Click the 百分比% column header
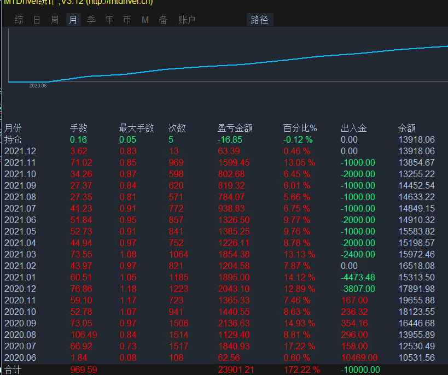Screen dimensions: 448x375 tap(300, 128)
